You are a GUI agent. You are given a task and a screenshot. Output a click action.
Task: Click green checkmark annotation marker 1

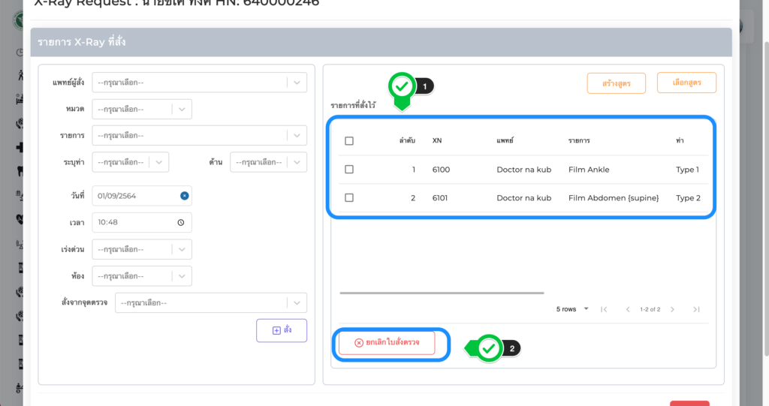pyautogui.click(x=402, y=87)
